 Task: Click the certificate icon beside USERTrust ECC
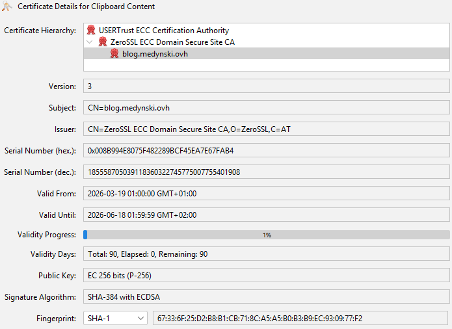click(91, 30)
